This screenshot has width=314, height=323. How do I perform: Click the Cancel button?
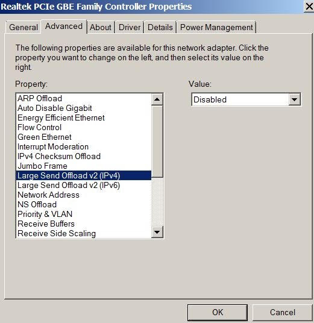(283, 312)
